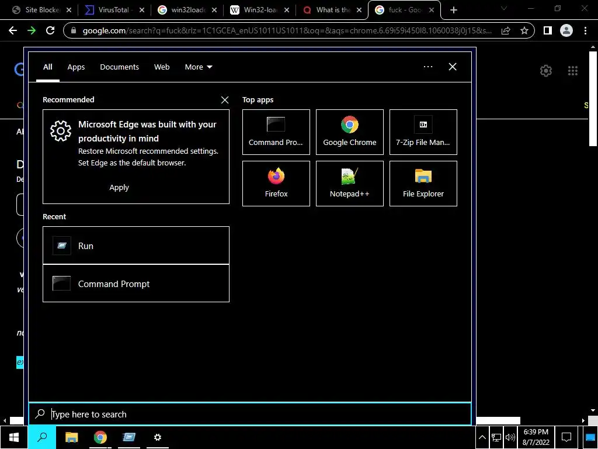
Task: Open the Run dialog taskbar icon
Action: (129, 437)
